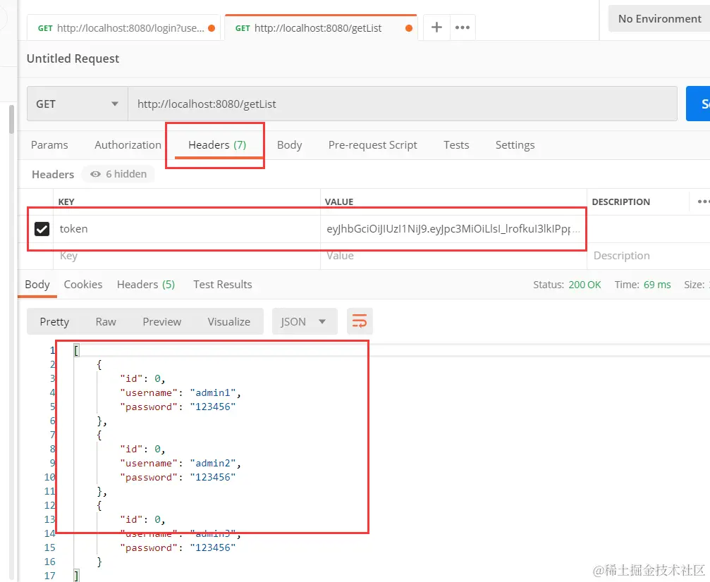Open headers table column options ellipsis
The width and height of the screenshot is (710, 582).
[702, 202]
